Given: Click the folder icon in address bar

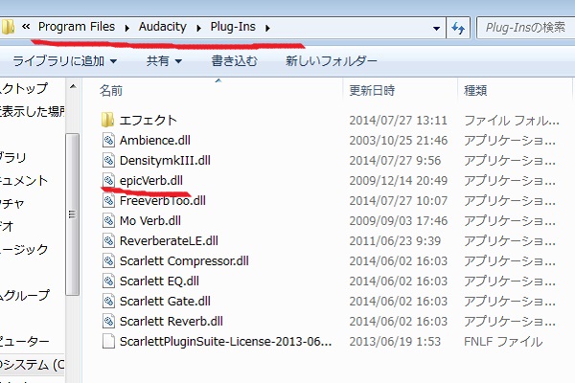Looking at the screenshot, I should pos(8,27).
